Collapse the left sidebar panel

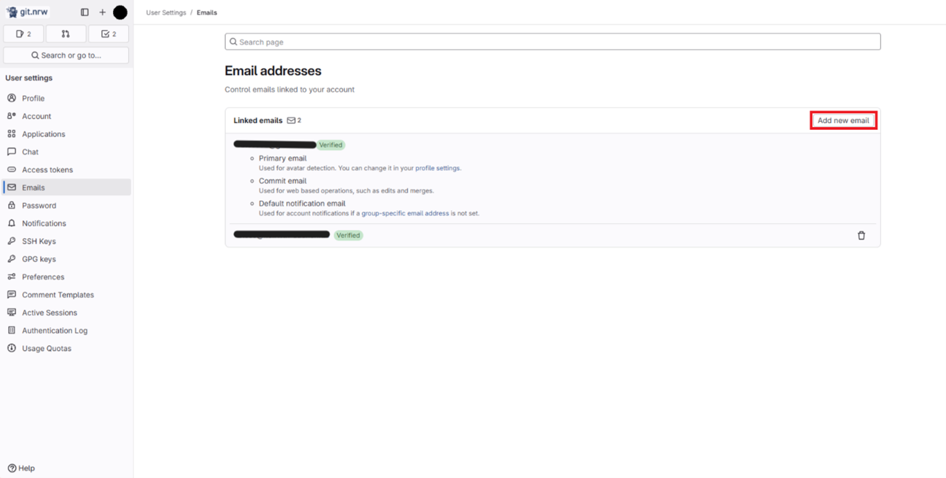85,12
